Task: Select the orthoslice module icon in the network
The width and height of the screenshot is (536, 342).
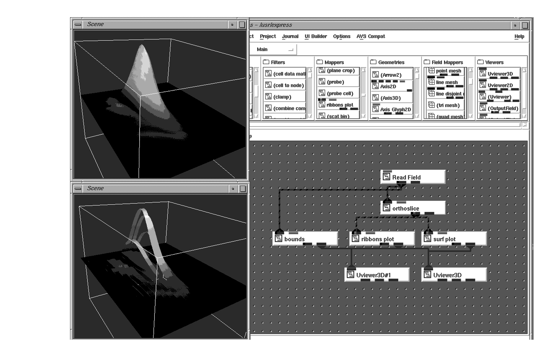Action: pos(386,209)
